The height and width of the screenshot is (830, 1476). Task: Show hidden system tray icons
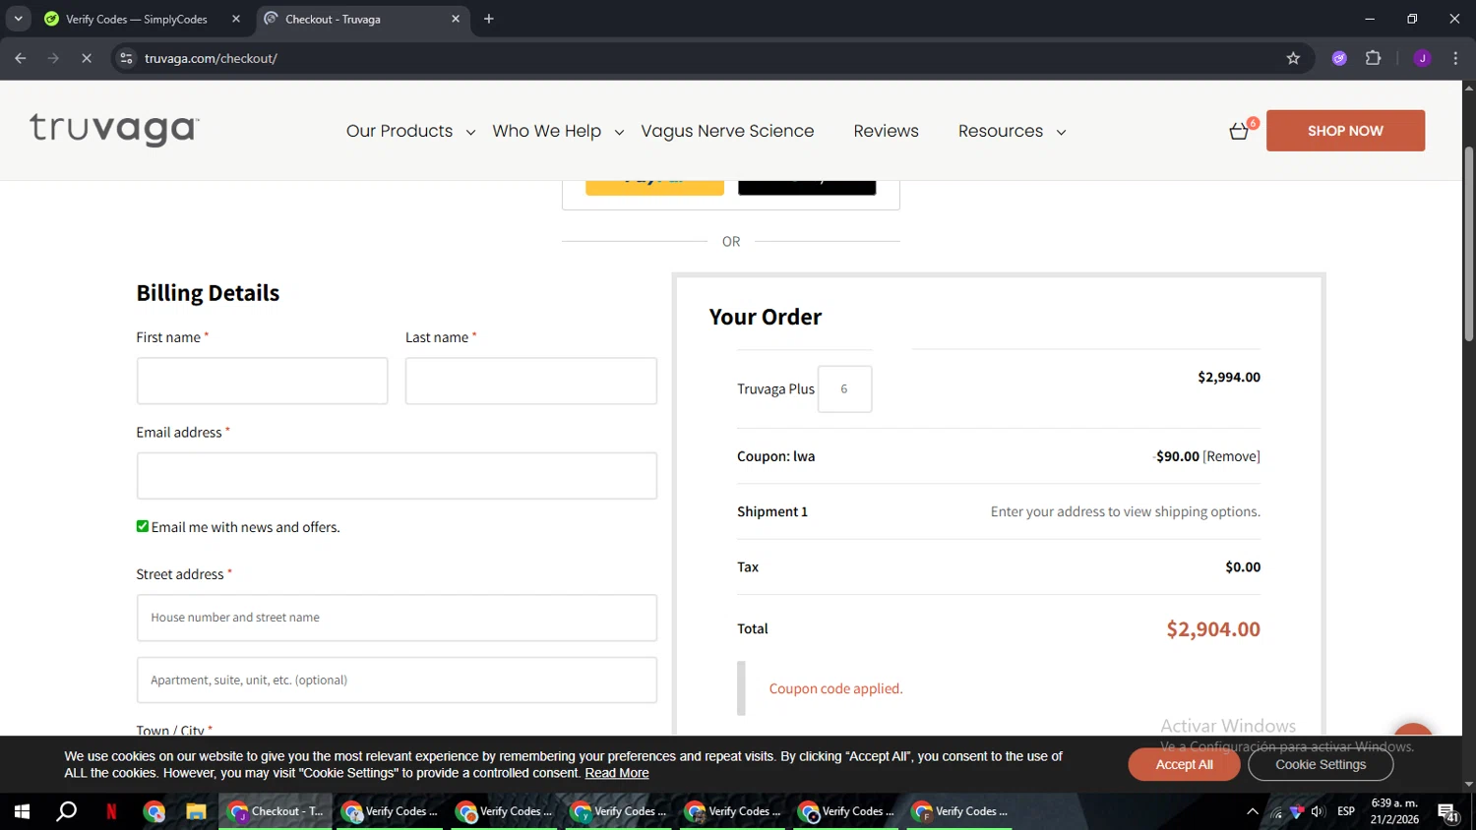click(x=1252, y=811)
